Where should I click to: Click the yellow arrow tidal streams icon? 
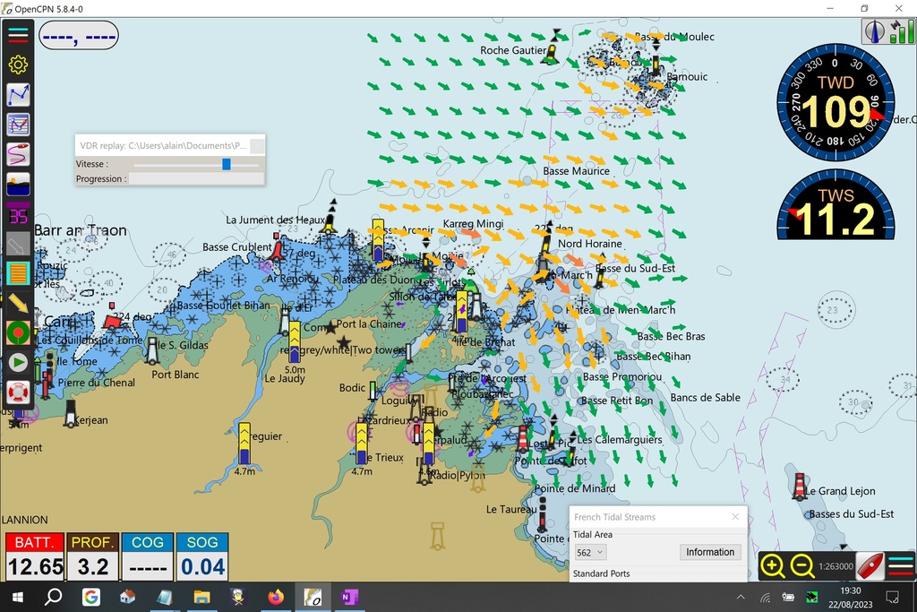[18, 304]
